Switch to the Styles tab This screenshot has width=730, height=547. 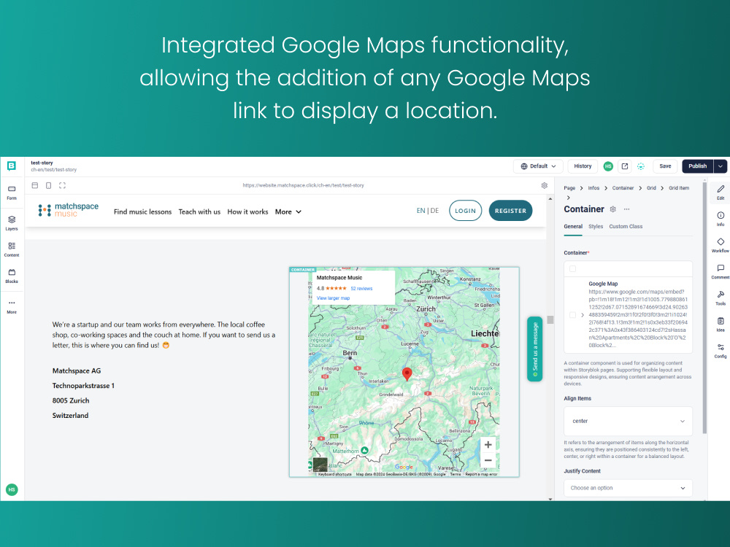[596, 227]
